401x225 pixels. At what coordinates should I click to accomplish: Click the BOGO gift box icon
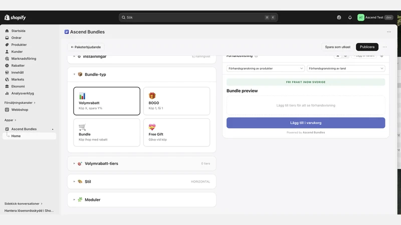(x=152, y=95)
